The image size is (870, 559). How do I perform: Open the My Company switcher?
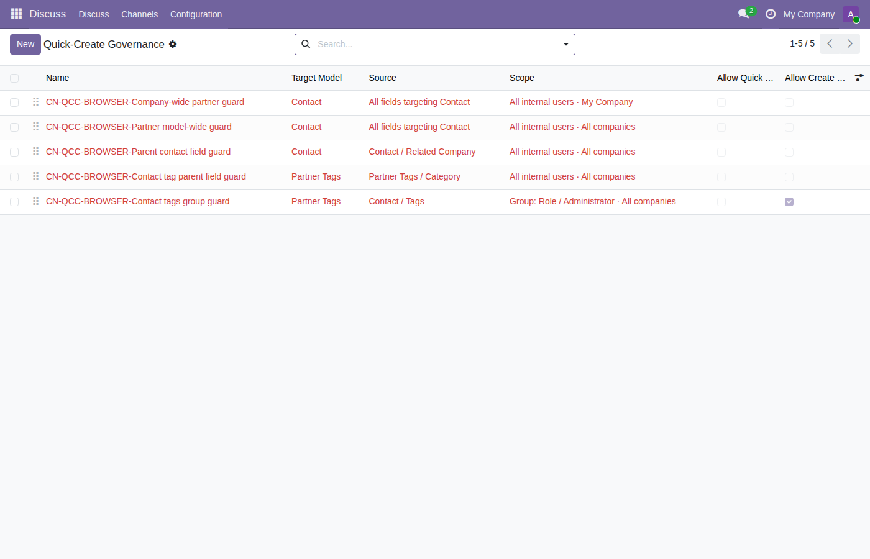[x=809, y=14]
